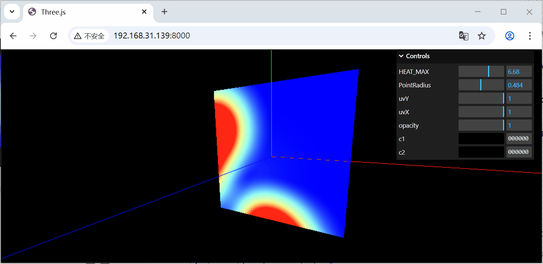Viewport: 543px width, 264px height.
Task: Edit the PointRadius value 0.484
Action: 519,85
